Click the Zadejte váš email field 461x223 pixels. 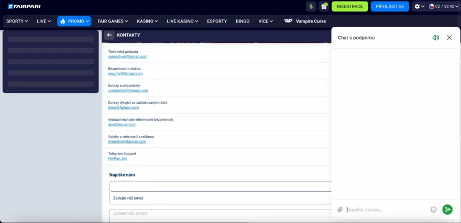[220, 198]
